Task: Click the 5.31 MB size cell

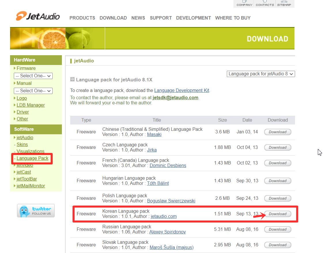Action: [x=222, y=229]
